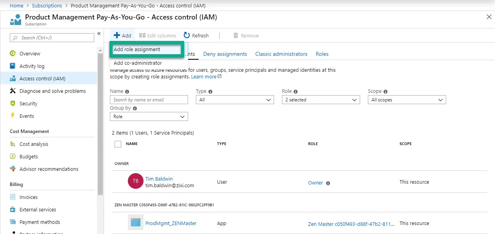Image resolution: width=495 pixels, height=234 pixels.
Task: Open the Owner role link
Action: (x=316, y=183)
